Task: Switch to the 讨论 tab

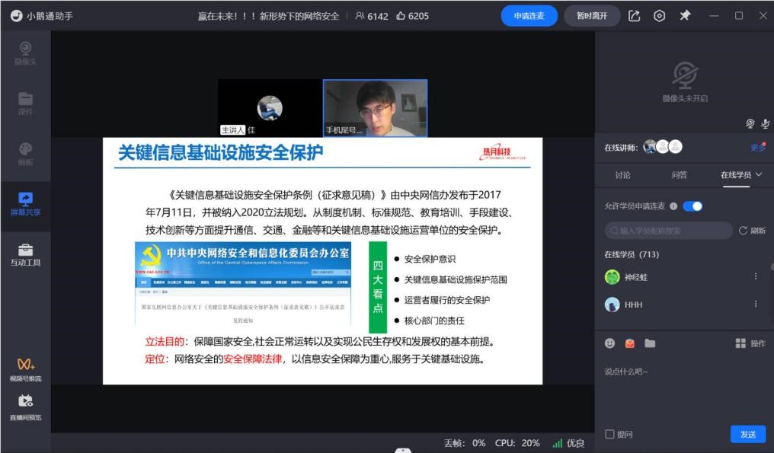Action: point(622,175)
